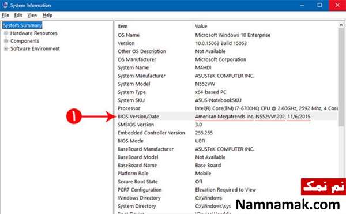Select the OS Name row

tap(227, 35)
